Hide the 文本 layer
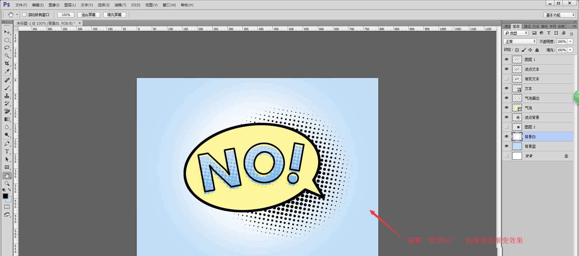The image size is (579, 256). 507,89
